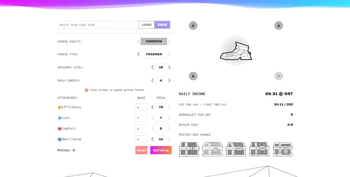
Task: Click the red warning icon beside hold arrows hint
Action: (87, 90)
